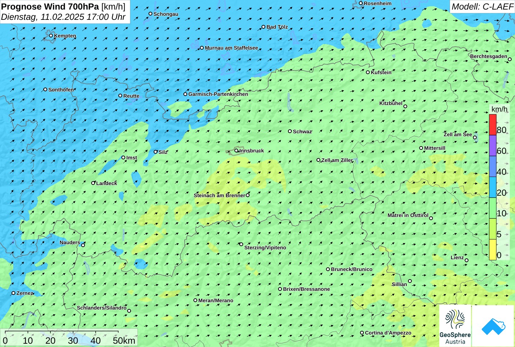Click the Schongau location dot
Image resolution: width=515 pixels, height=347 pixels.
pyautogui.click(x=150, y=14)
